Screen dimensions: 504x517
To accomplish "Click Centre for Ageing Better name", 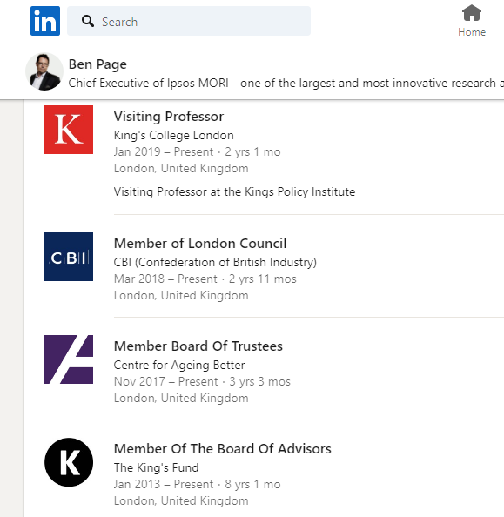I will [179, 365].
